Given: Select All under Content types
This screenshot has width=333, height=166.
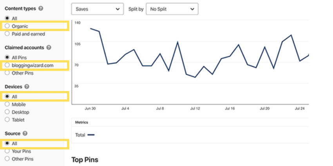Looking at the screenshot, I should [7, 18].
